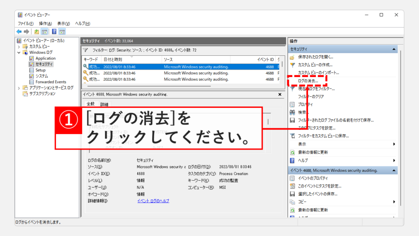This screenshot has height=236, width=419.
Task: Click ログの消去... action
Action: click(x=308, y=81)
